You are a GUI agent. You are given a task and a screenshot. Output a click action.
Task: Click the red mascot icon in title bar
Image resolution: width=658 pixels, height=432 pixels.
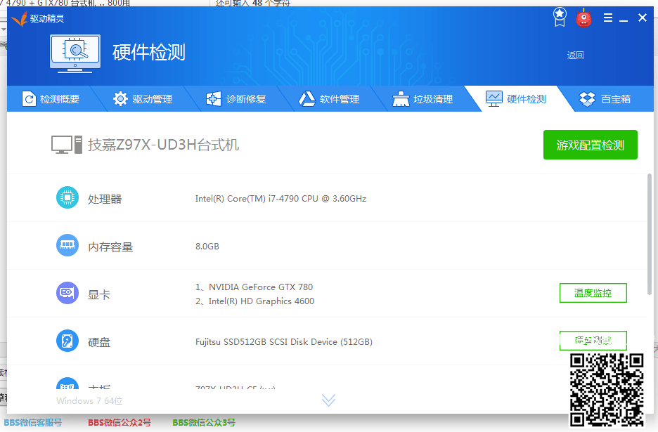583,18
